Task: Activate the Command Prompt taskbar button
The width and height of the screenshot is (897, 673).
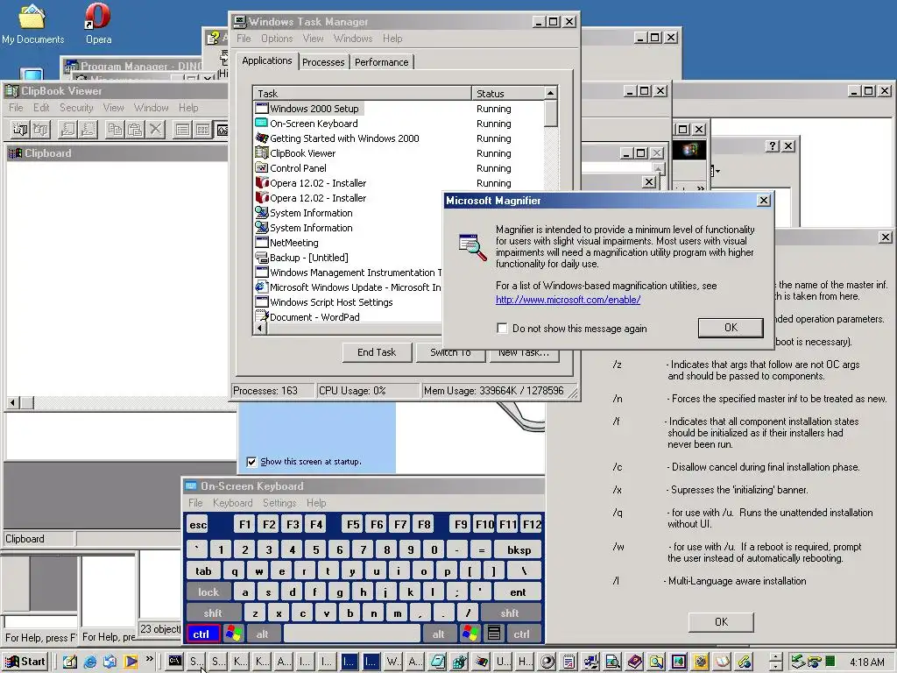Action: tap(175, 662)
